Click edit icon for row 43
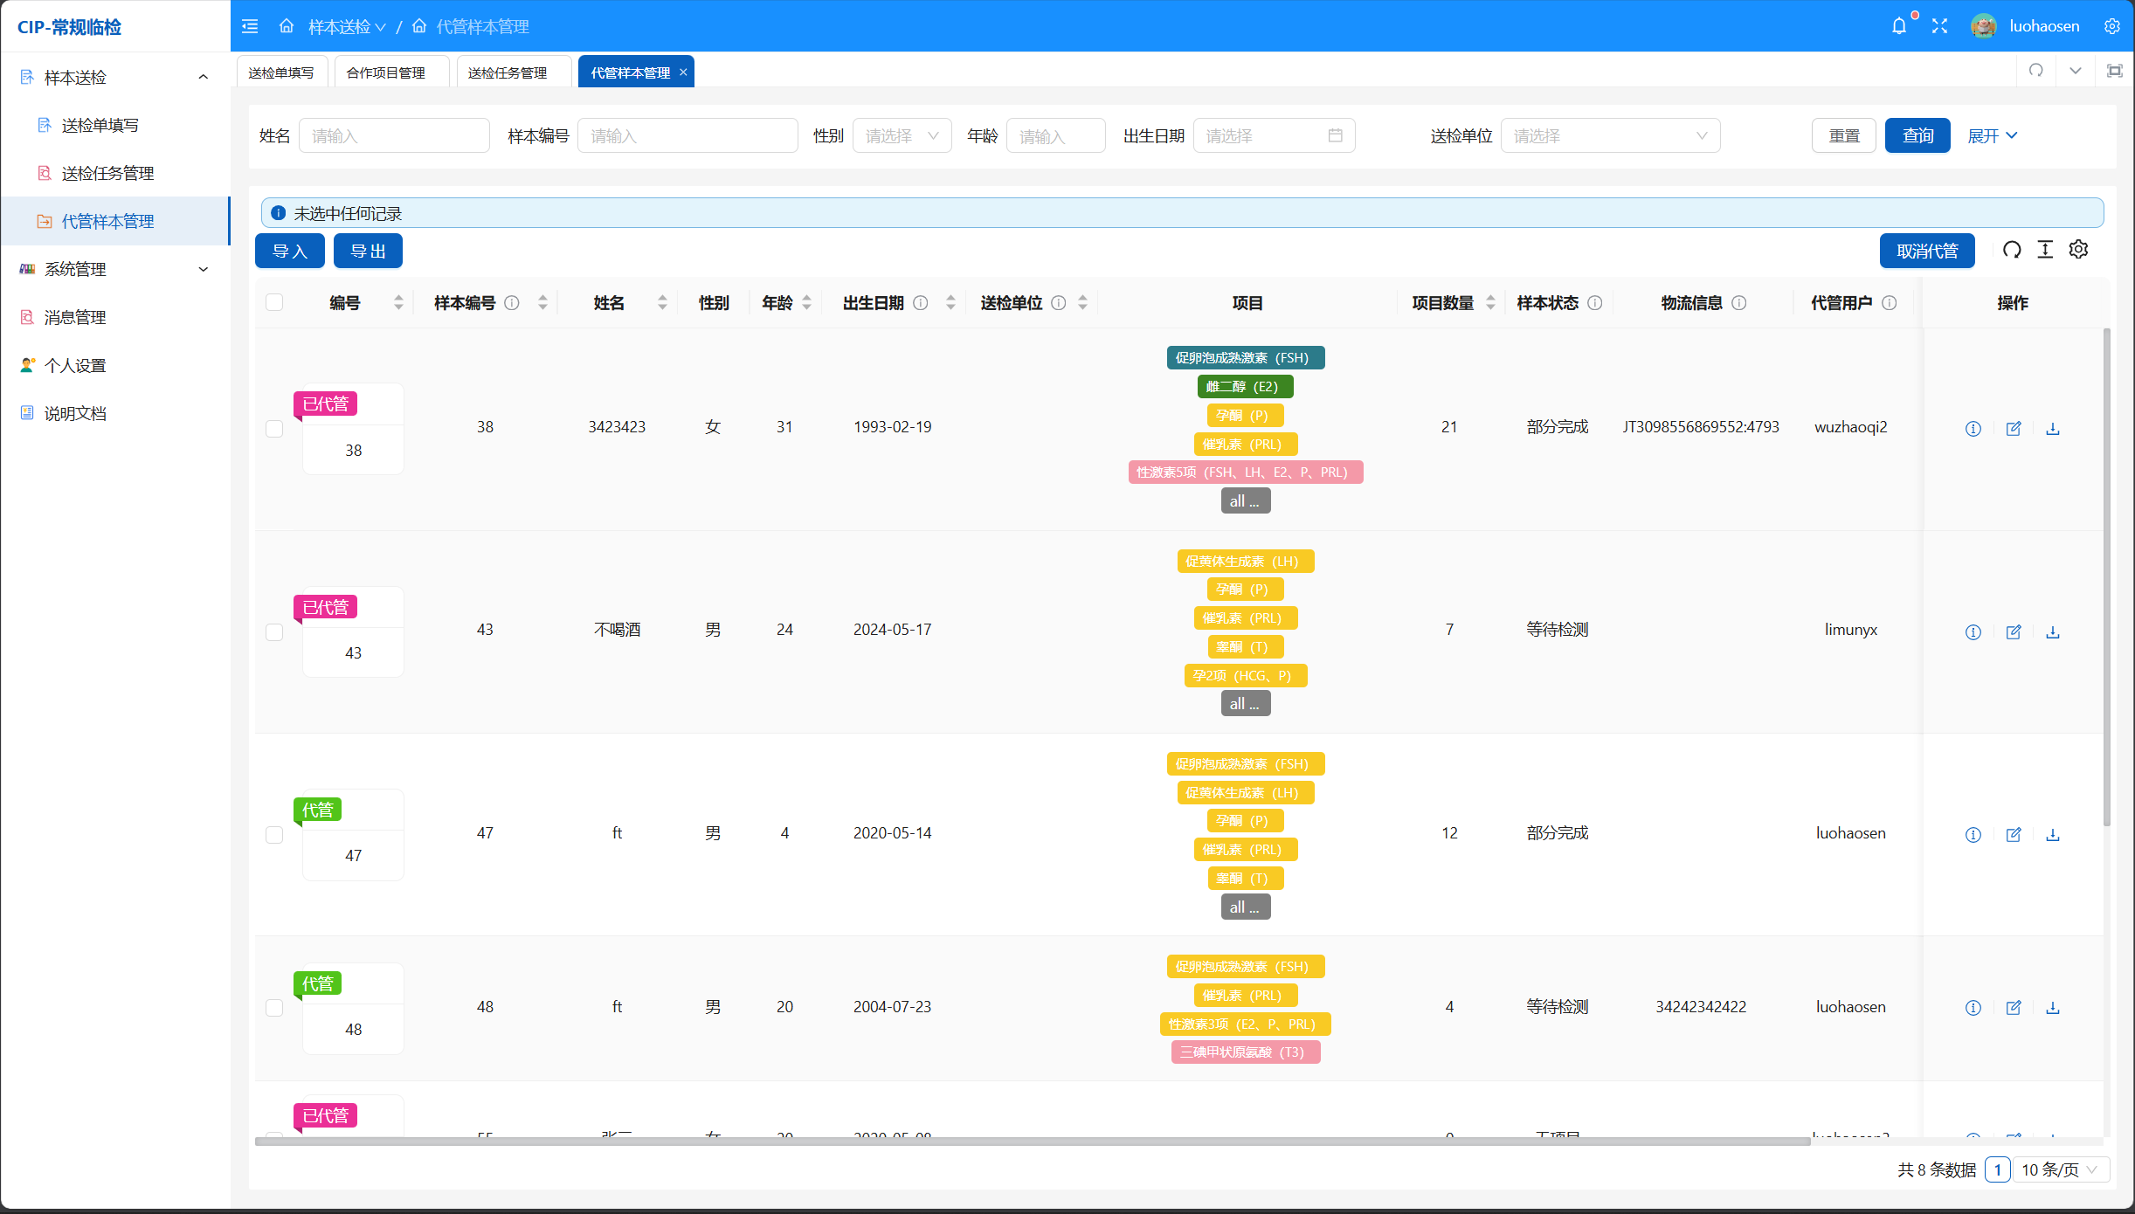The image size is (2135, 1214). click(x=2013, y=631)
